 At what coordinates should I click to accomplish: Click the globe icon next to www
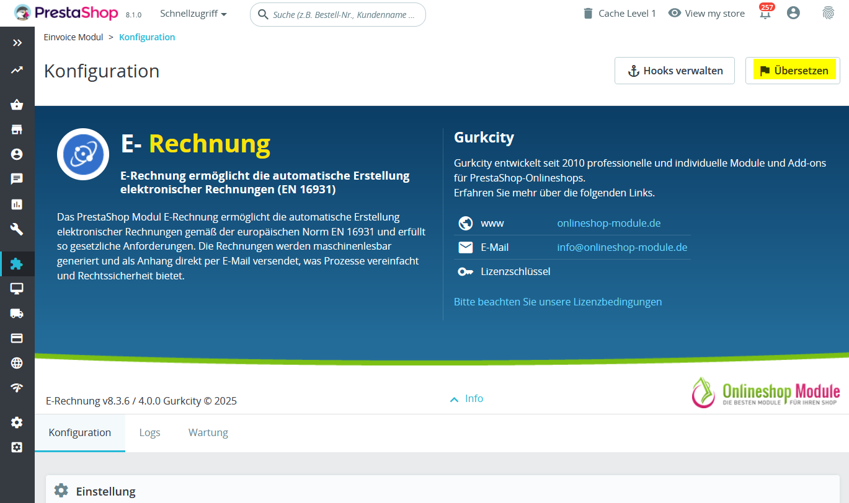(x=466, y=223)
